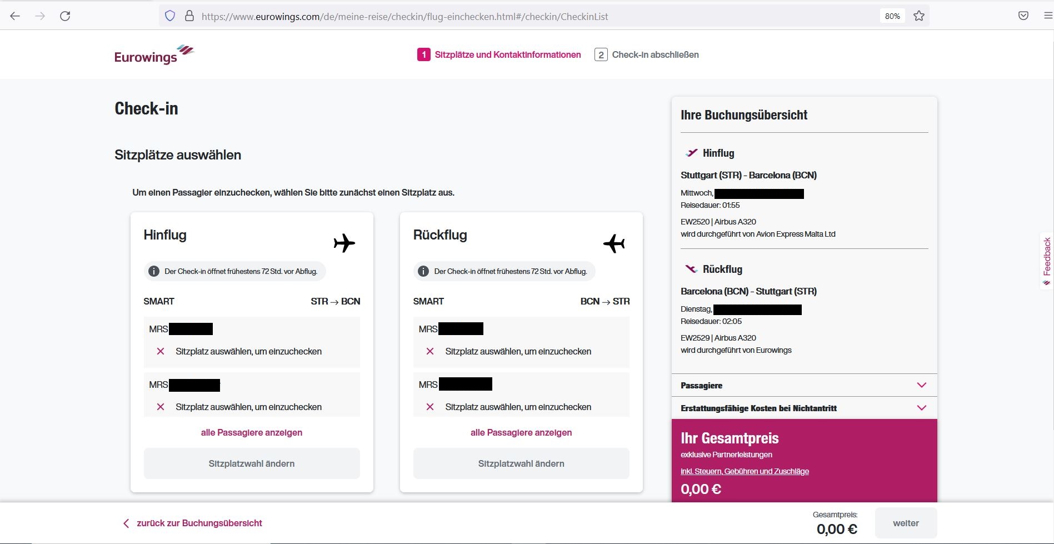Screen dimensions: 1054x544
Task: Expand the Passagiere section
Action: pyautogui.click(x=804, y=385)
